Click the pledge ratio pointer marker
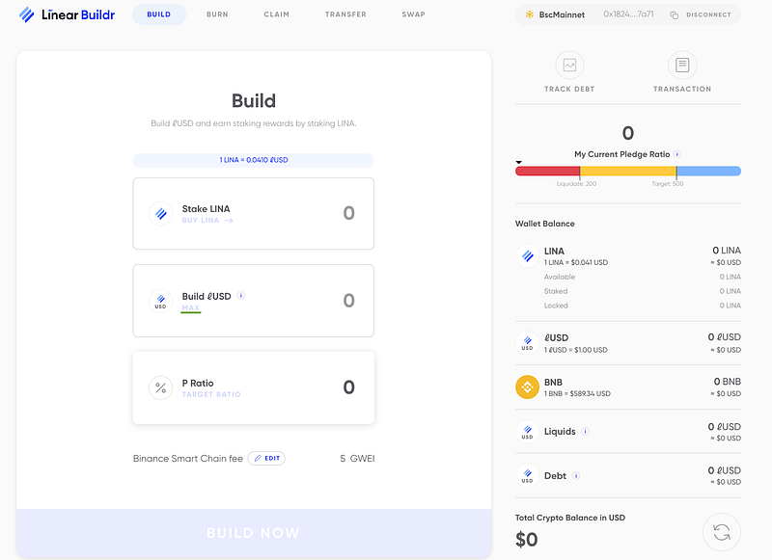 [x=518, y=162]
